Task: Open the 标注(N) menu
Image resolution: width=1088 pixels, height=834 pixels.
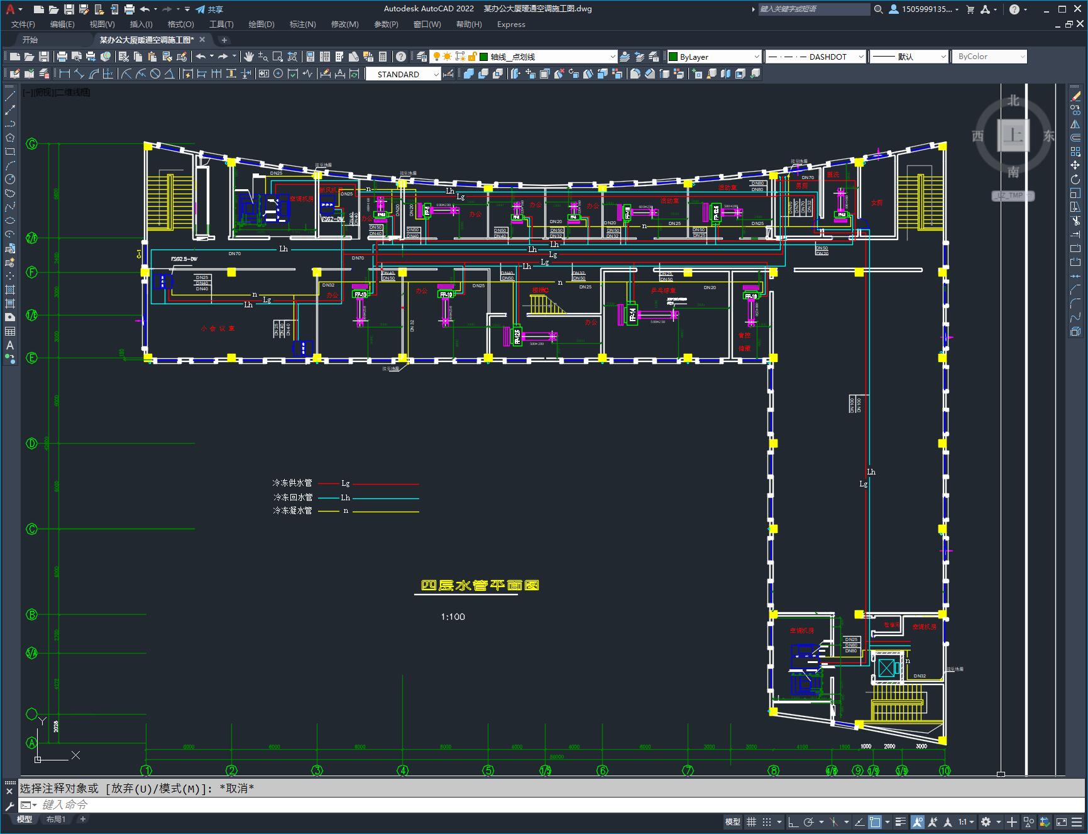Action: click(302, 25)
